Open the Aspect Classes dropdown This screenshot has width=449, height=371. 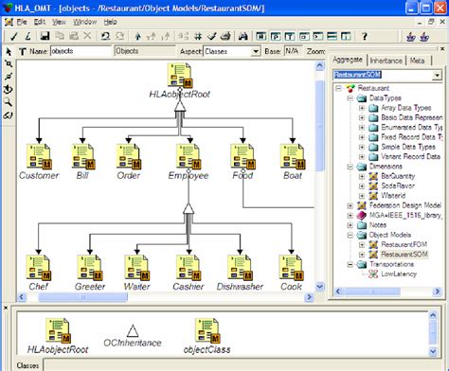256,51
